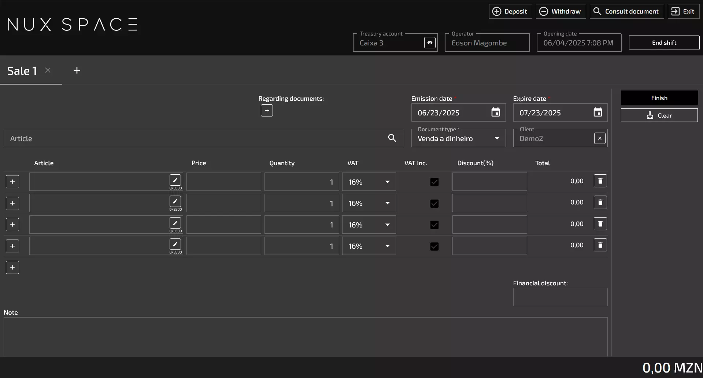Uncheck VAT Inc. in first row
Screen dimensions: 703x378
(434, 182)
